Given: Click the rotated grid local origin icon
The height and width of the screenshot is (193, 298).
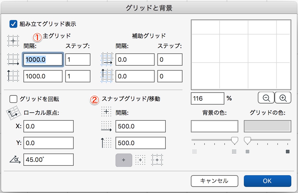Looking at the screenshot, I should point(14,113).
